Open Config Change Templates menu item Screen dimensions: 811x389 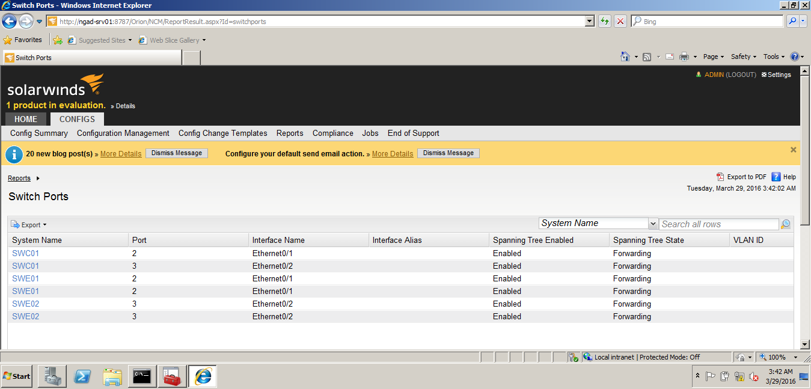click(x=223, y=133)
